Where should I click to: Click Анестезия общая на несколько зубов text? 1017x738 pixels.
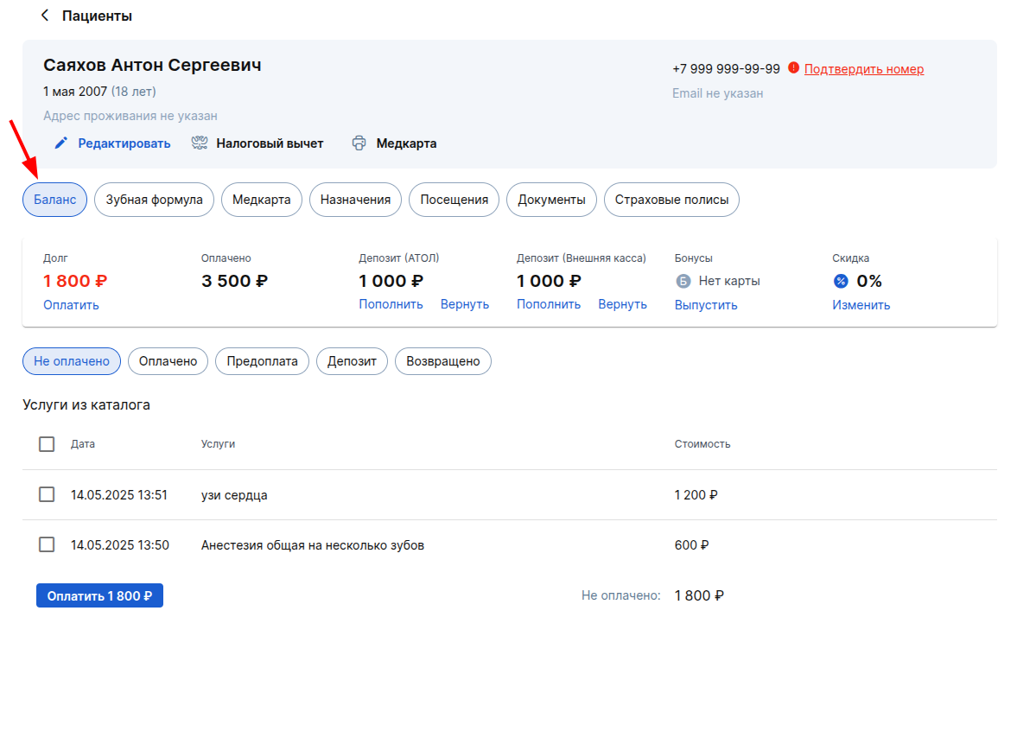pyautogui.click(x=313, y=544)
